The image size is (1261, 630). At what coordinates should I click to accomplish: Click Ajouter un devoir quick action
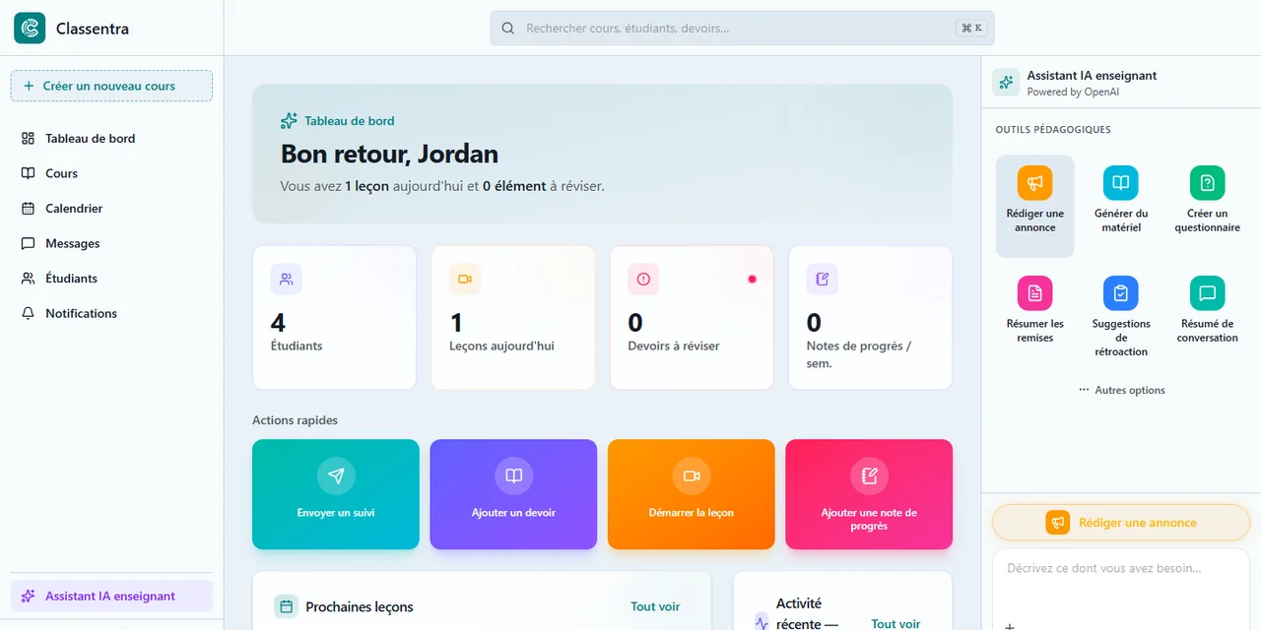(x=513, y=494)
